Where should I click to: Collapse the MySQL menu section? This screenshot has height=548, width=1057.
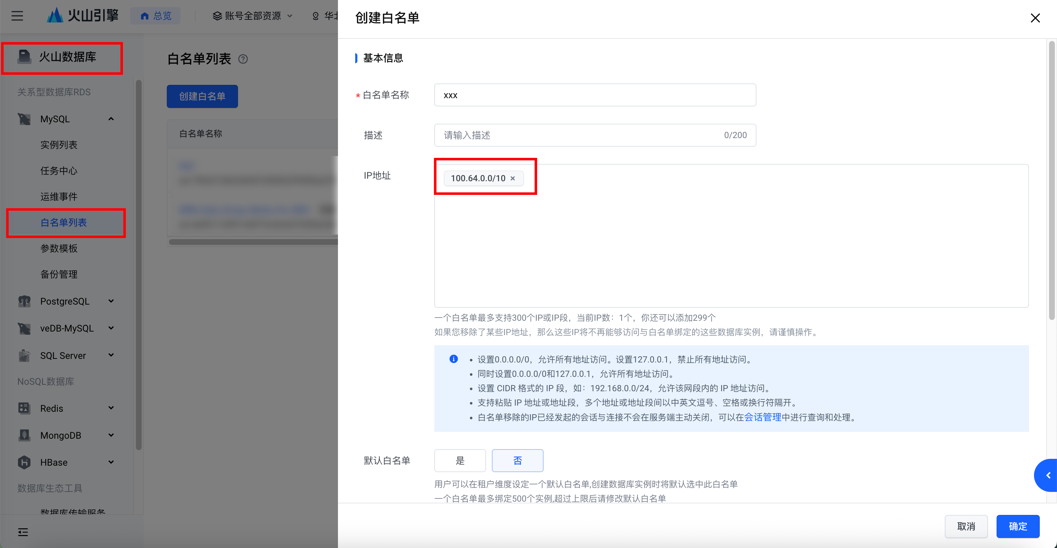pyautogui.click(x=111, y=119)
